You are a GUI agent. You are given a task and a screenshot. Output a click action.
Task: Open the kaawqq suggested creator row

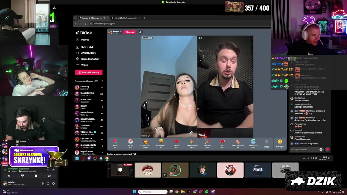89,87
